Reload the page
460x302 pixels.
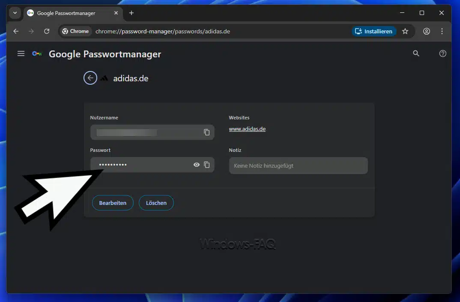click(47, 31)
